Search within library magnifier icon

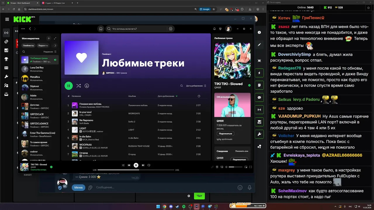[x=24, y=52]
